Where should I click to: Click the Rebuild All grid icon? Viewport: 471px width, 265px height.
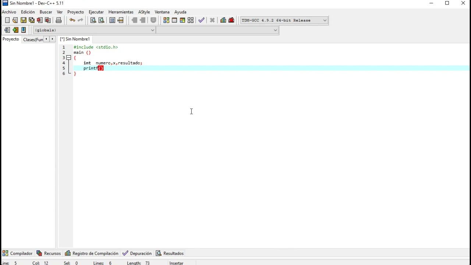(191, 20)
